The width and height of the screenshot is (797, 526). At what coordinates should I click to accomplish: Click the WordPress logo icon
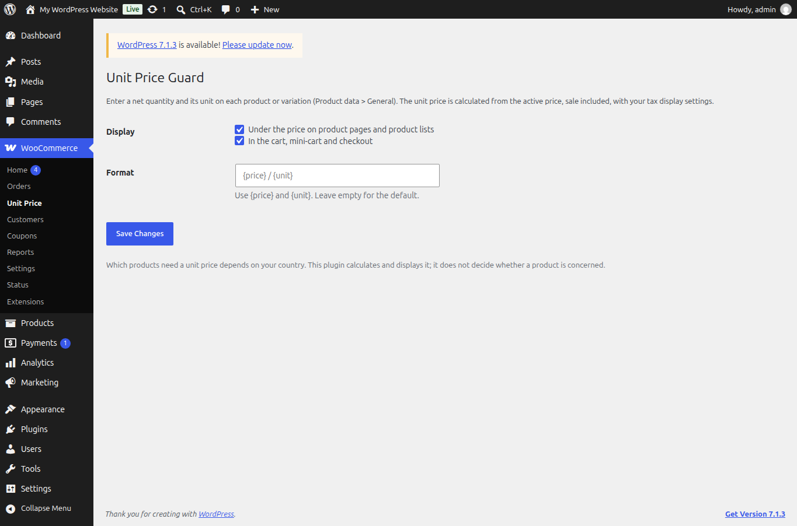[10, 9]
